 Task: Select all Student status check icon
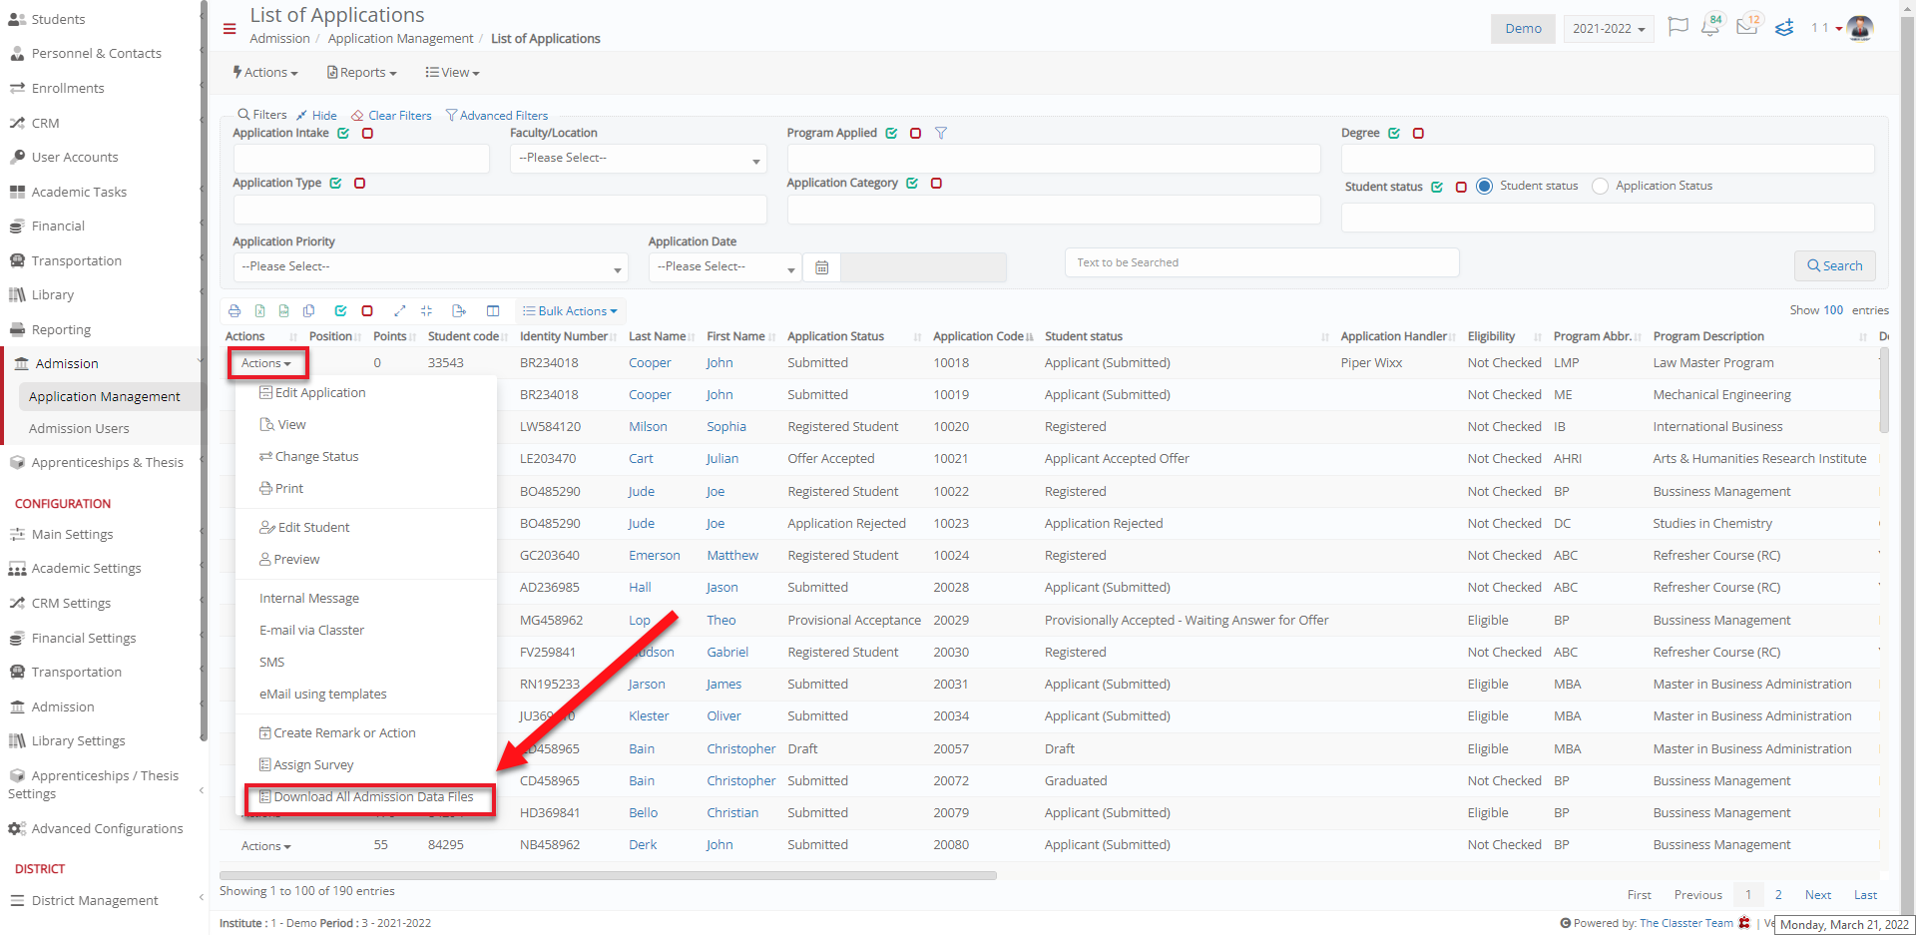pos(1437,187)
